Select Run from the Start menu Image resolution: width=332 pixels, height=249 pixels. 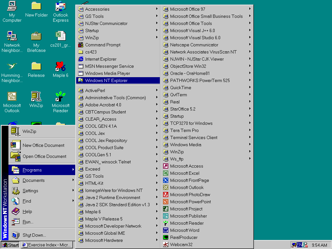[28, 222]
